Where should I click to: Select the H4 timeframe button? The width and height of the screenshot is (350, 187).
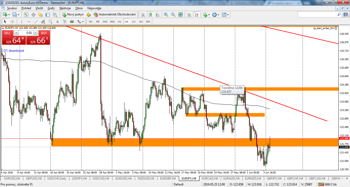point(127,22)
